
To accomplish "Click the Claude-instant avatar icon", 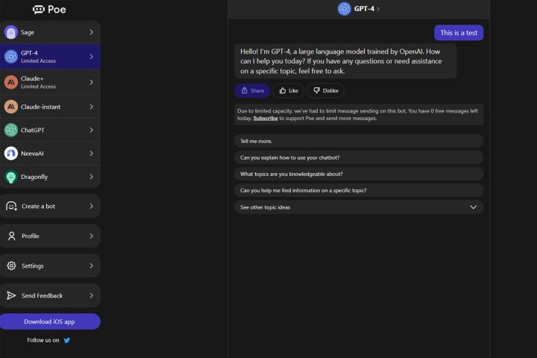I will (x=11, y=107).
